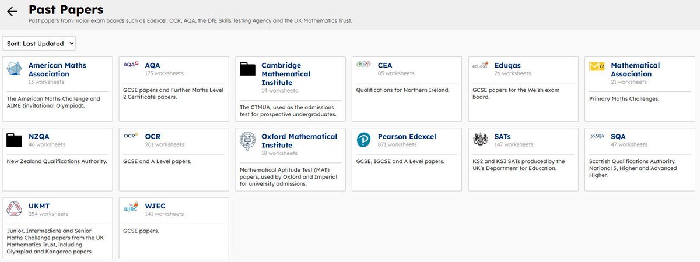This screenshot has width=700, height=262.
Task: Click the '173 worksheets' count text
Action: 164,73
